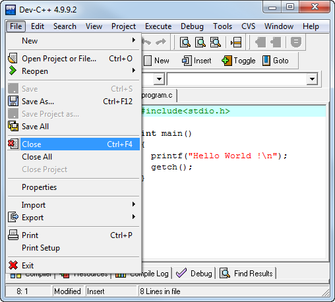335x302 pixels.
Task: Open the class browser dropdown arrow
Action: point(159,79)
